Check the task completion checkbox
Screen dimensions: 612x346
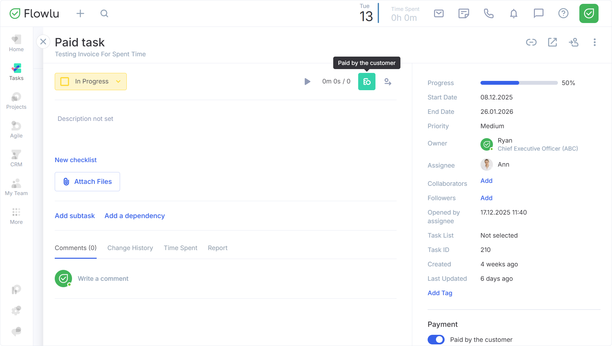[x=65, y=82]
